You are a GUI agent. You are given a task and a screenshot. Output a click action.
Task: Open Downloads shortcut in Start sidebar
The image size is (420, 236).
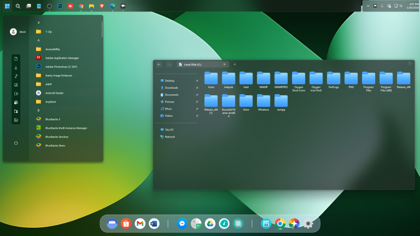(x=16, y=67)
